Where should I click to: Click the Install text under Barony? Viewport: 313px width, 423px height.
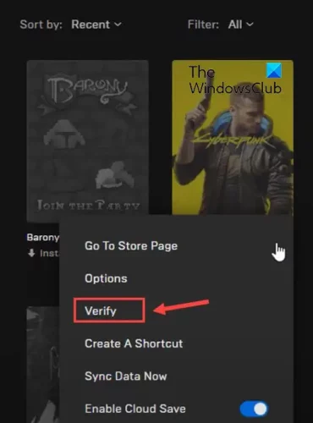tap(49, 253)
